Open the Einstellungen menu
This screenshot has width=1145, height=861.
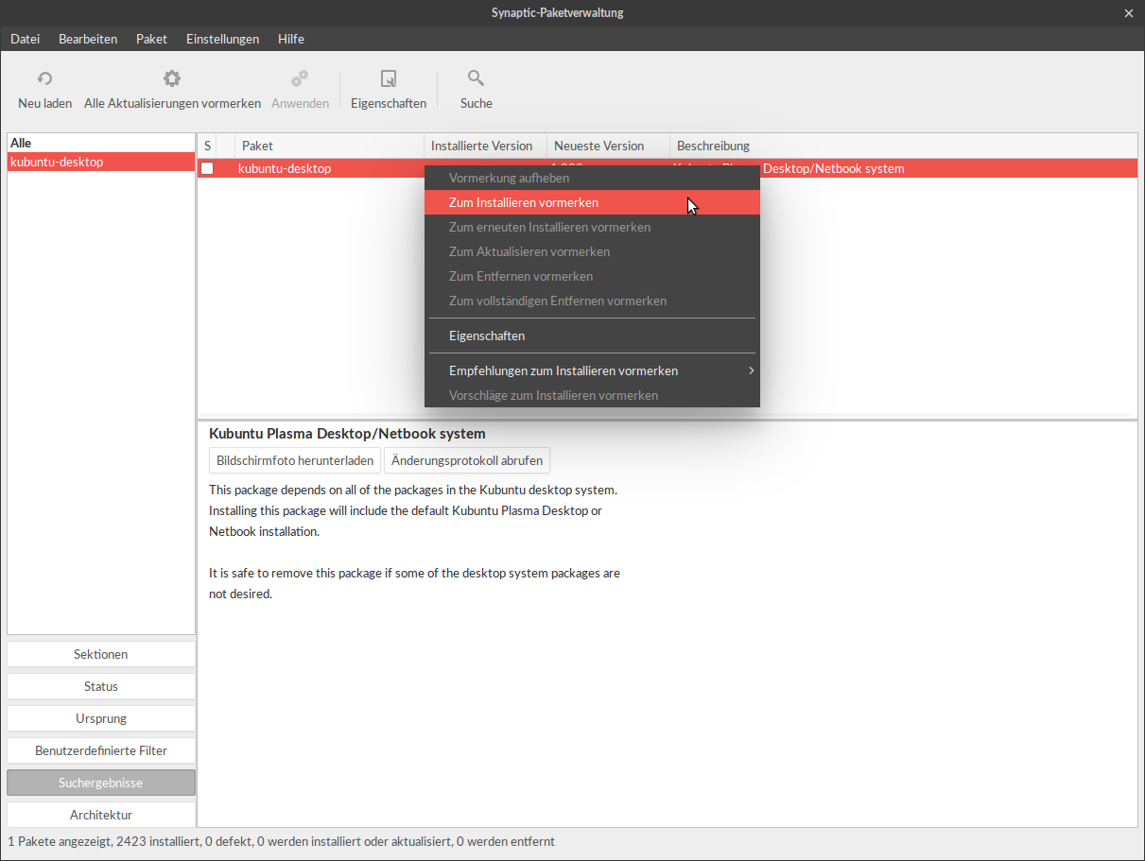tap(222, 39)
